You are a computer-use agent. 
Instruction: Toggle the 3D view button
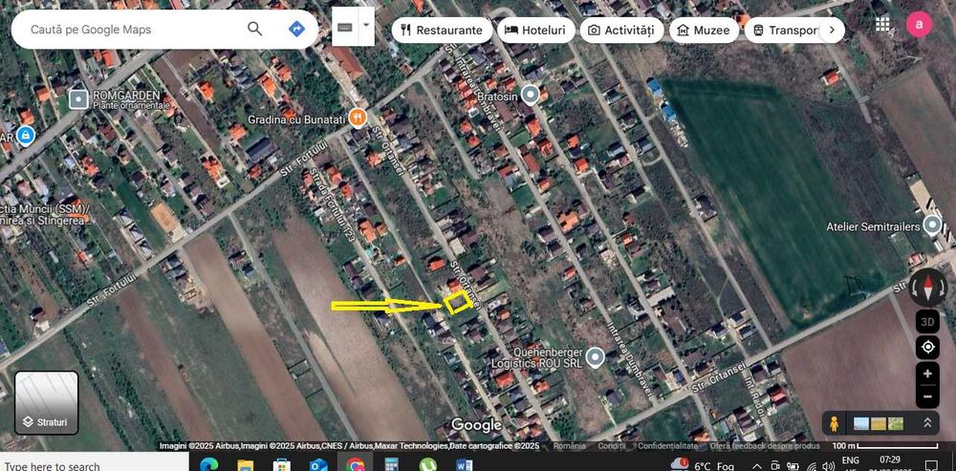point(927,321)
